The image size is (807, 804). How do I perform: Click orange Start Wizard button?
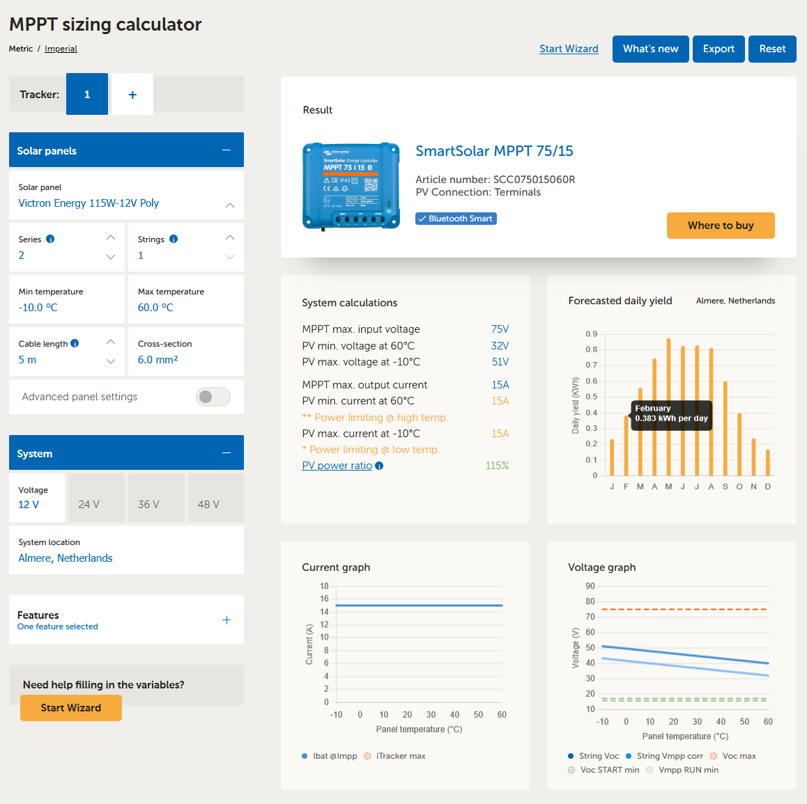(x=71, y=708)
